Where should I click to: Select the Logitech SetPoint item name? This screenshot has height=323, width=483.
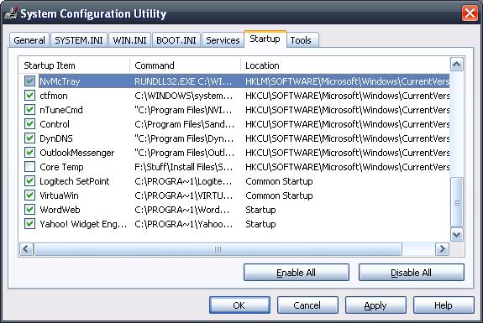(x=75, y=181)
